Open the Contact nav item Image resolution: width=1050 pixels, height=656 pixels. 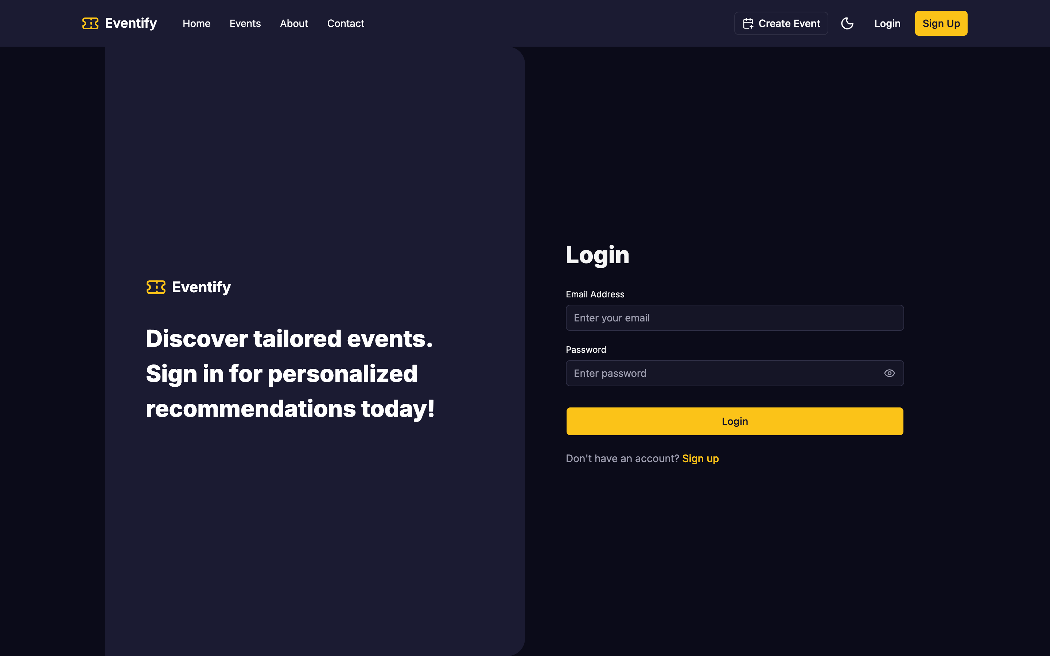click(x=345, y=23)
